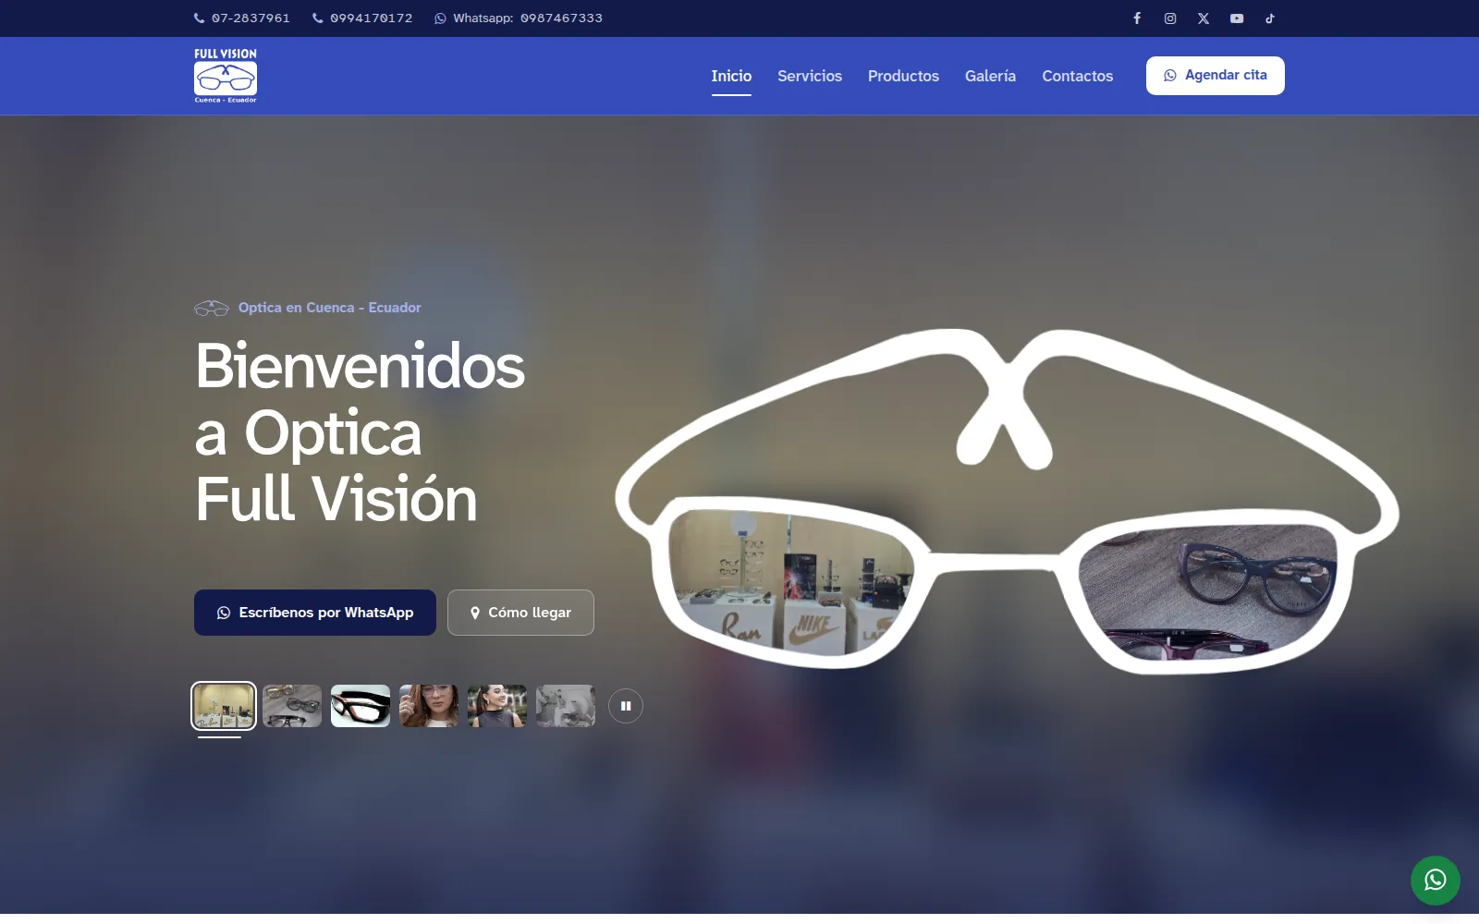Image resolution: width=1479 pixels, height=924 pixels.
Task: Select the woman in dark top thumbnail
Action: 497,706
